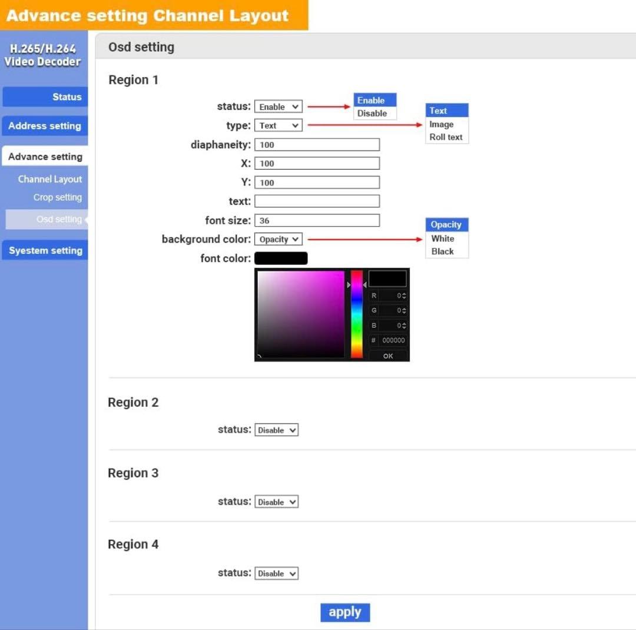The image size is (636, 630).
Task: Click the black font color swatch
Action: point(281,258)
